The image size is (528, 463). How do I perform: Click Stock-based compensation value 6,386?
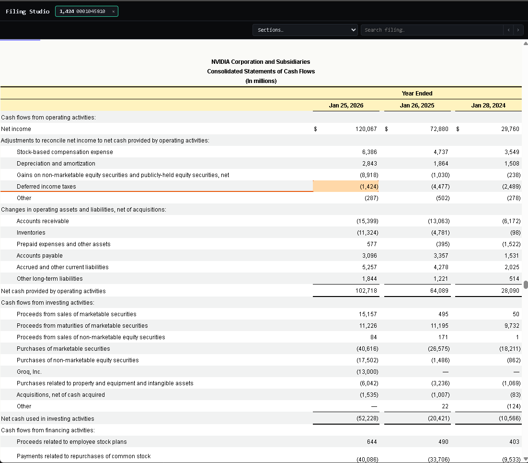tap(369, 152)
